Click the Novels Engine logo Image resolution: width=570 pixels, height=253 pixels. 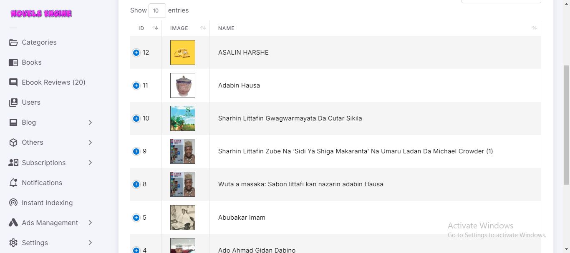(x=41, y=13)
